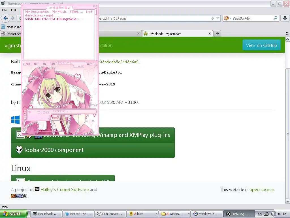Switch to Buffering Winamp taskbar item

pyautogui.click(x=239, y=214)
